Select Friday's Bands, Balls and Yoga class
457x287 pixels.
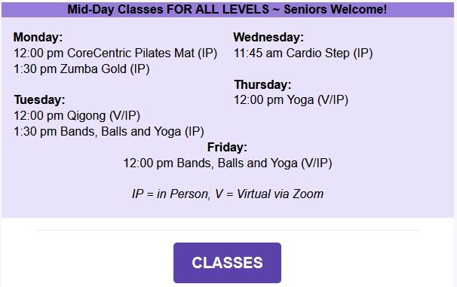[228, 163]
